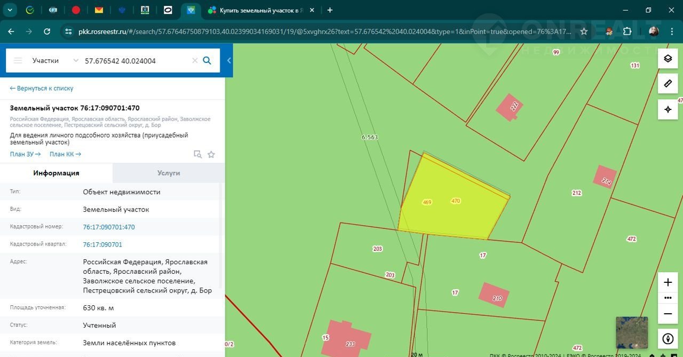Show parcel on map icon
The width and height of the screenshot is (683, 357).
click(x=197, y=155)
